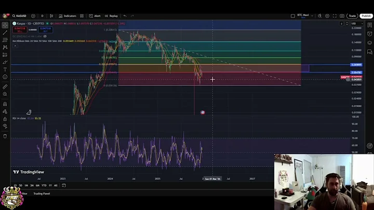The width and height of the screenshot is (374, 210).
Task: Undo the last chart action
Action: coord(125,16)
